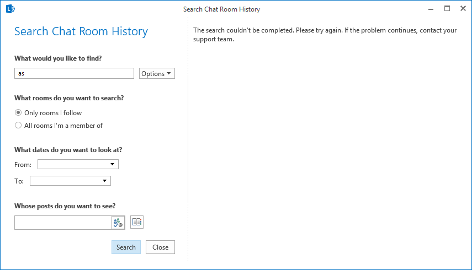Click the 'Whose posts' name input field
The image size is (472, 270).
tap(63, 223)
